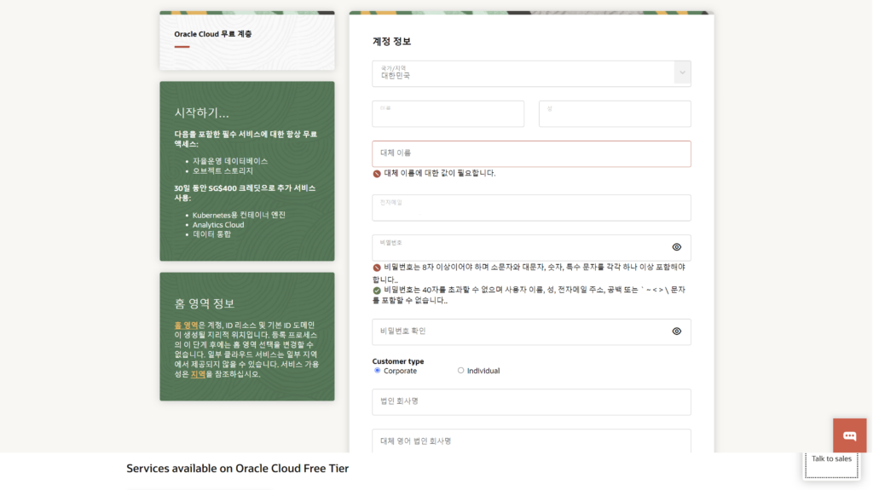873x490 pixels.
Task: Select the Individual customer type
Action: (x=460, y=371)
